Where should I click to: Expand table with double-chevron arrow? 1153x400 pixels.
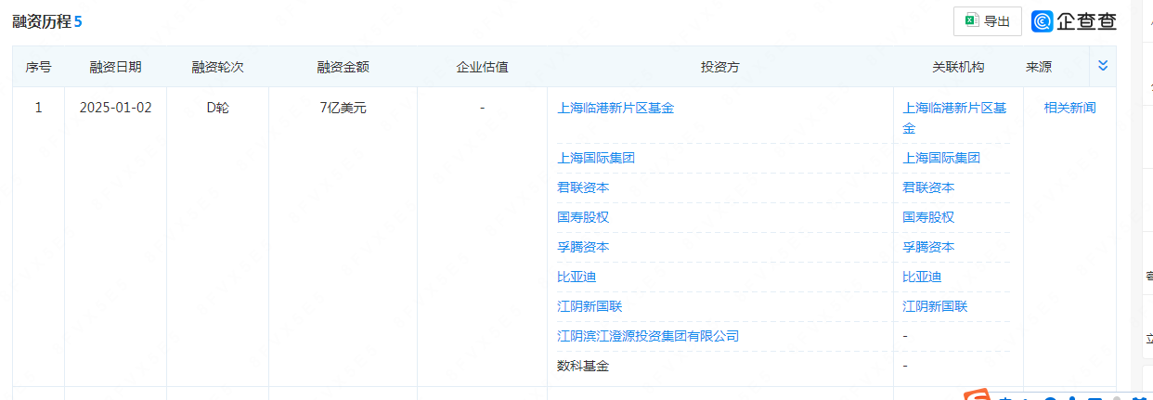point(1103,66)
